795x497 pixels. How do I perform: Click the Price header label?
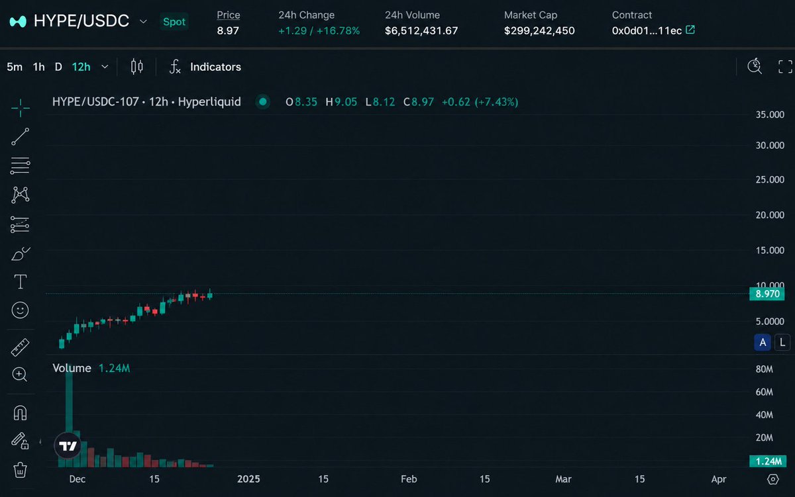click(229, 15)
